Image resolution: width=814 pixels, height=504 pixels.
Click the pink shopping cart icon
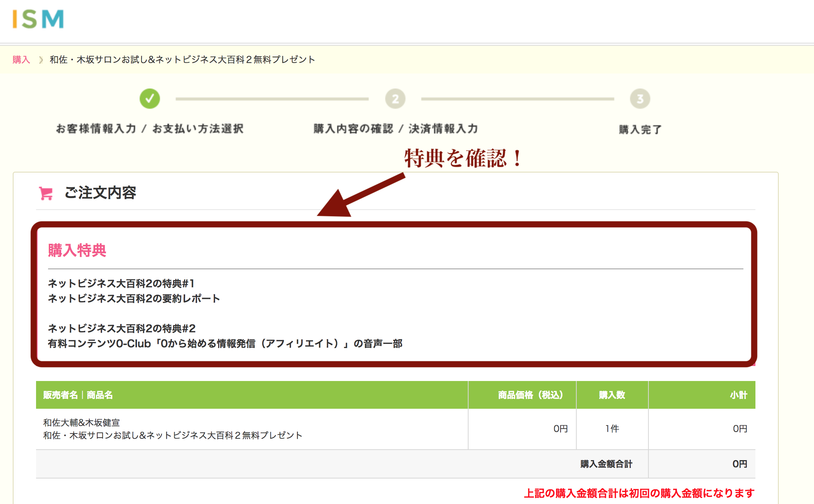coord(46,193)
